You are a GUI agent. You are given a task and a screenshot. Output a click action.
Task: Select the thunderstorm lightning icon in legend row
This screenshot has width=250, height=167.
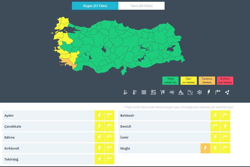[209, 92]
